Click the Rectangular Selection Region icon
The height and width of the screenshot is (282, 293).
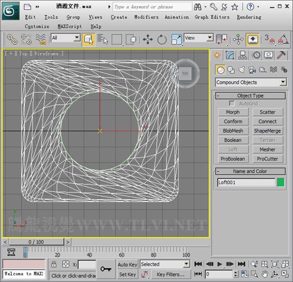[x=117, y=39]
